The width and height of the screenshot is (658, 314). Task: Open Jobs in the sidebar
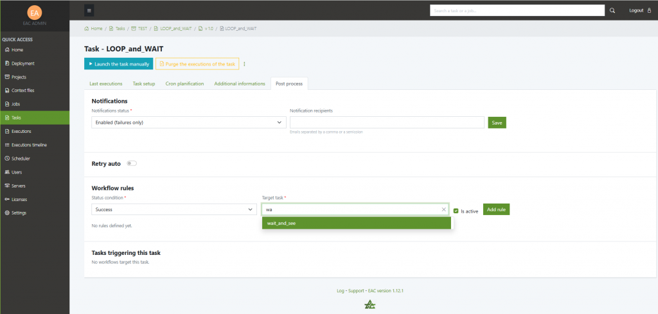coord(35,104)
